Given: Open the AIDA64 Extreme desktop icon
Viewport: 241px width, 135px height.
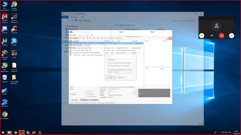Looking at the screenshot, I should (5, 18).
